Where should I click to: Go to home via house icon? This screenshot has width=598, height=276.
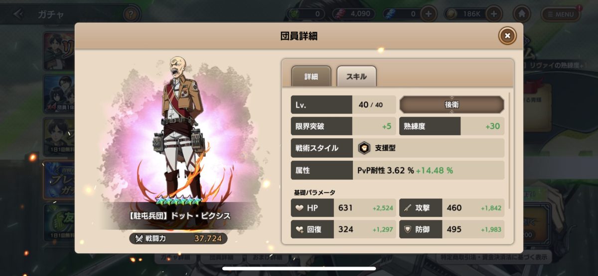pyautogui.click(x=522, y=14)
